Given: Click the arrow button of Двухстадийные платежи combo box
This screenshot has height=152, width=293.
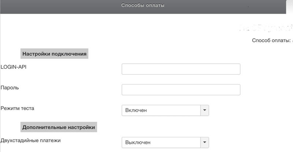Looking at the screenshot, I should click(x=205, y=142).
